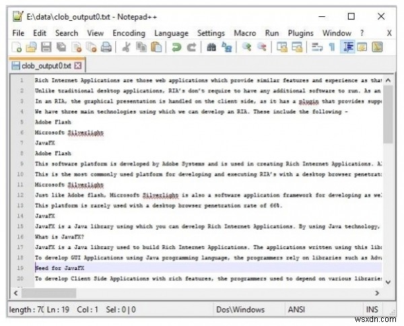Open the Language menu
The height and width of the screenshot is (326, 404).
(x=171, y=33)
